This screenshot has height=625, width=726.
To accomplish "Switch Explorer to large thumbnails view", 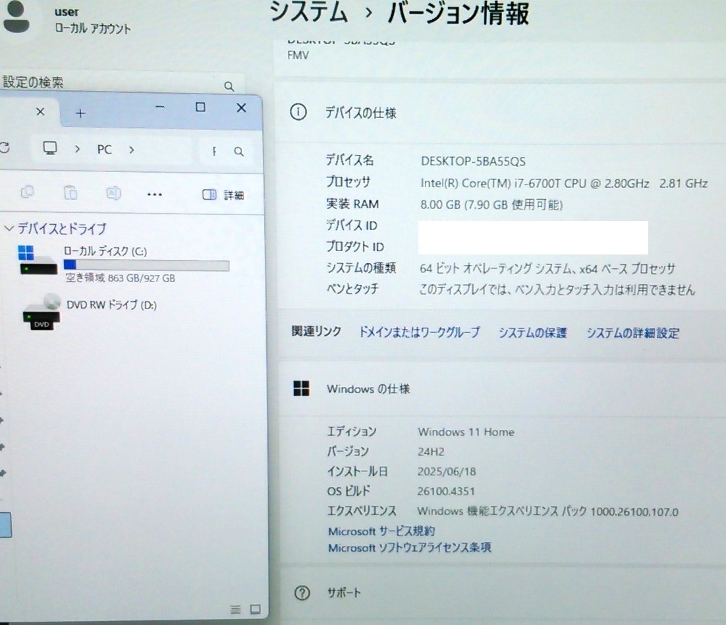I will click(256, 609).
